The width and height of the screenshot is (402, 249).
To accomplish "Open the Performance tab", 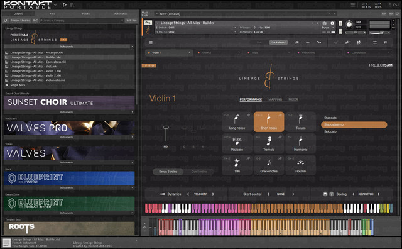I will point(251,99).
